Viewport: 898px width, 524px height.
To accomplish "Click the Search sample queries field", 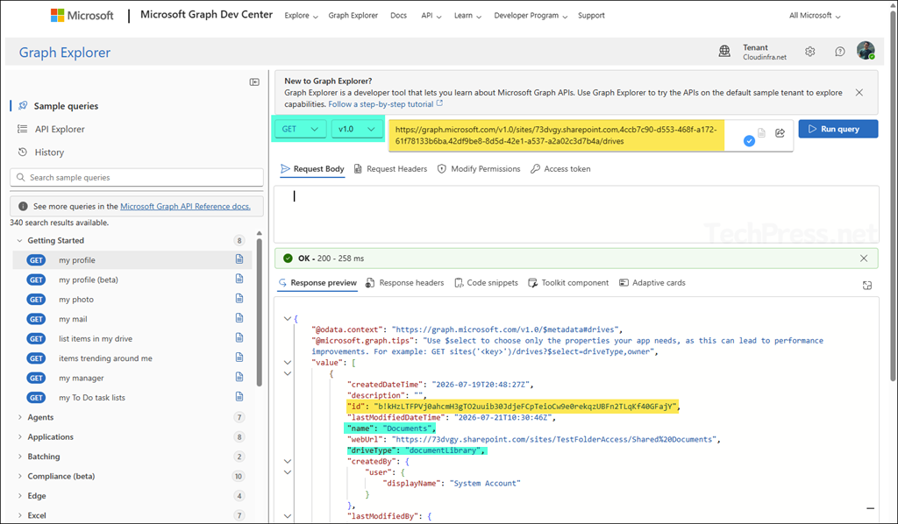I will (x=137, y=177).
